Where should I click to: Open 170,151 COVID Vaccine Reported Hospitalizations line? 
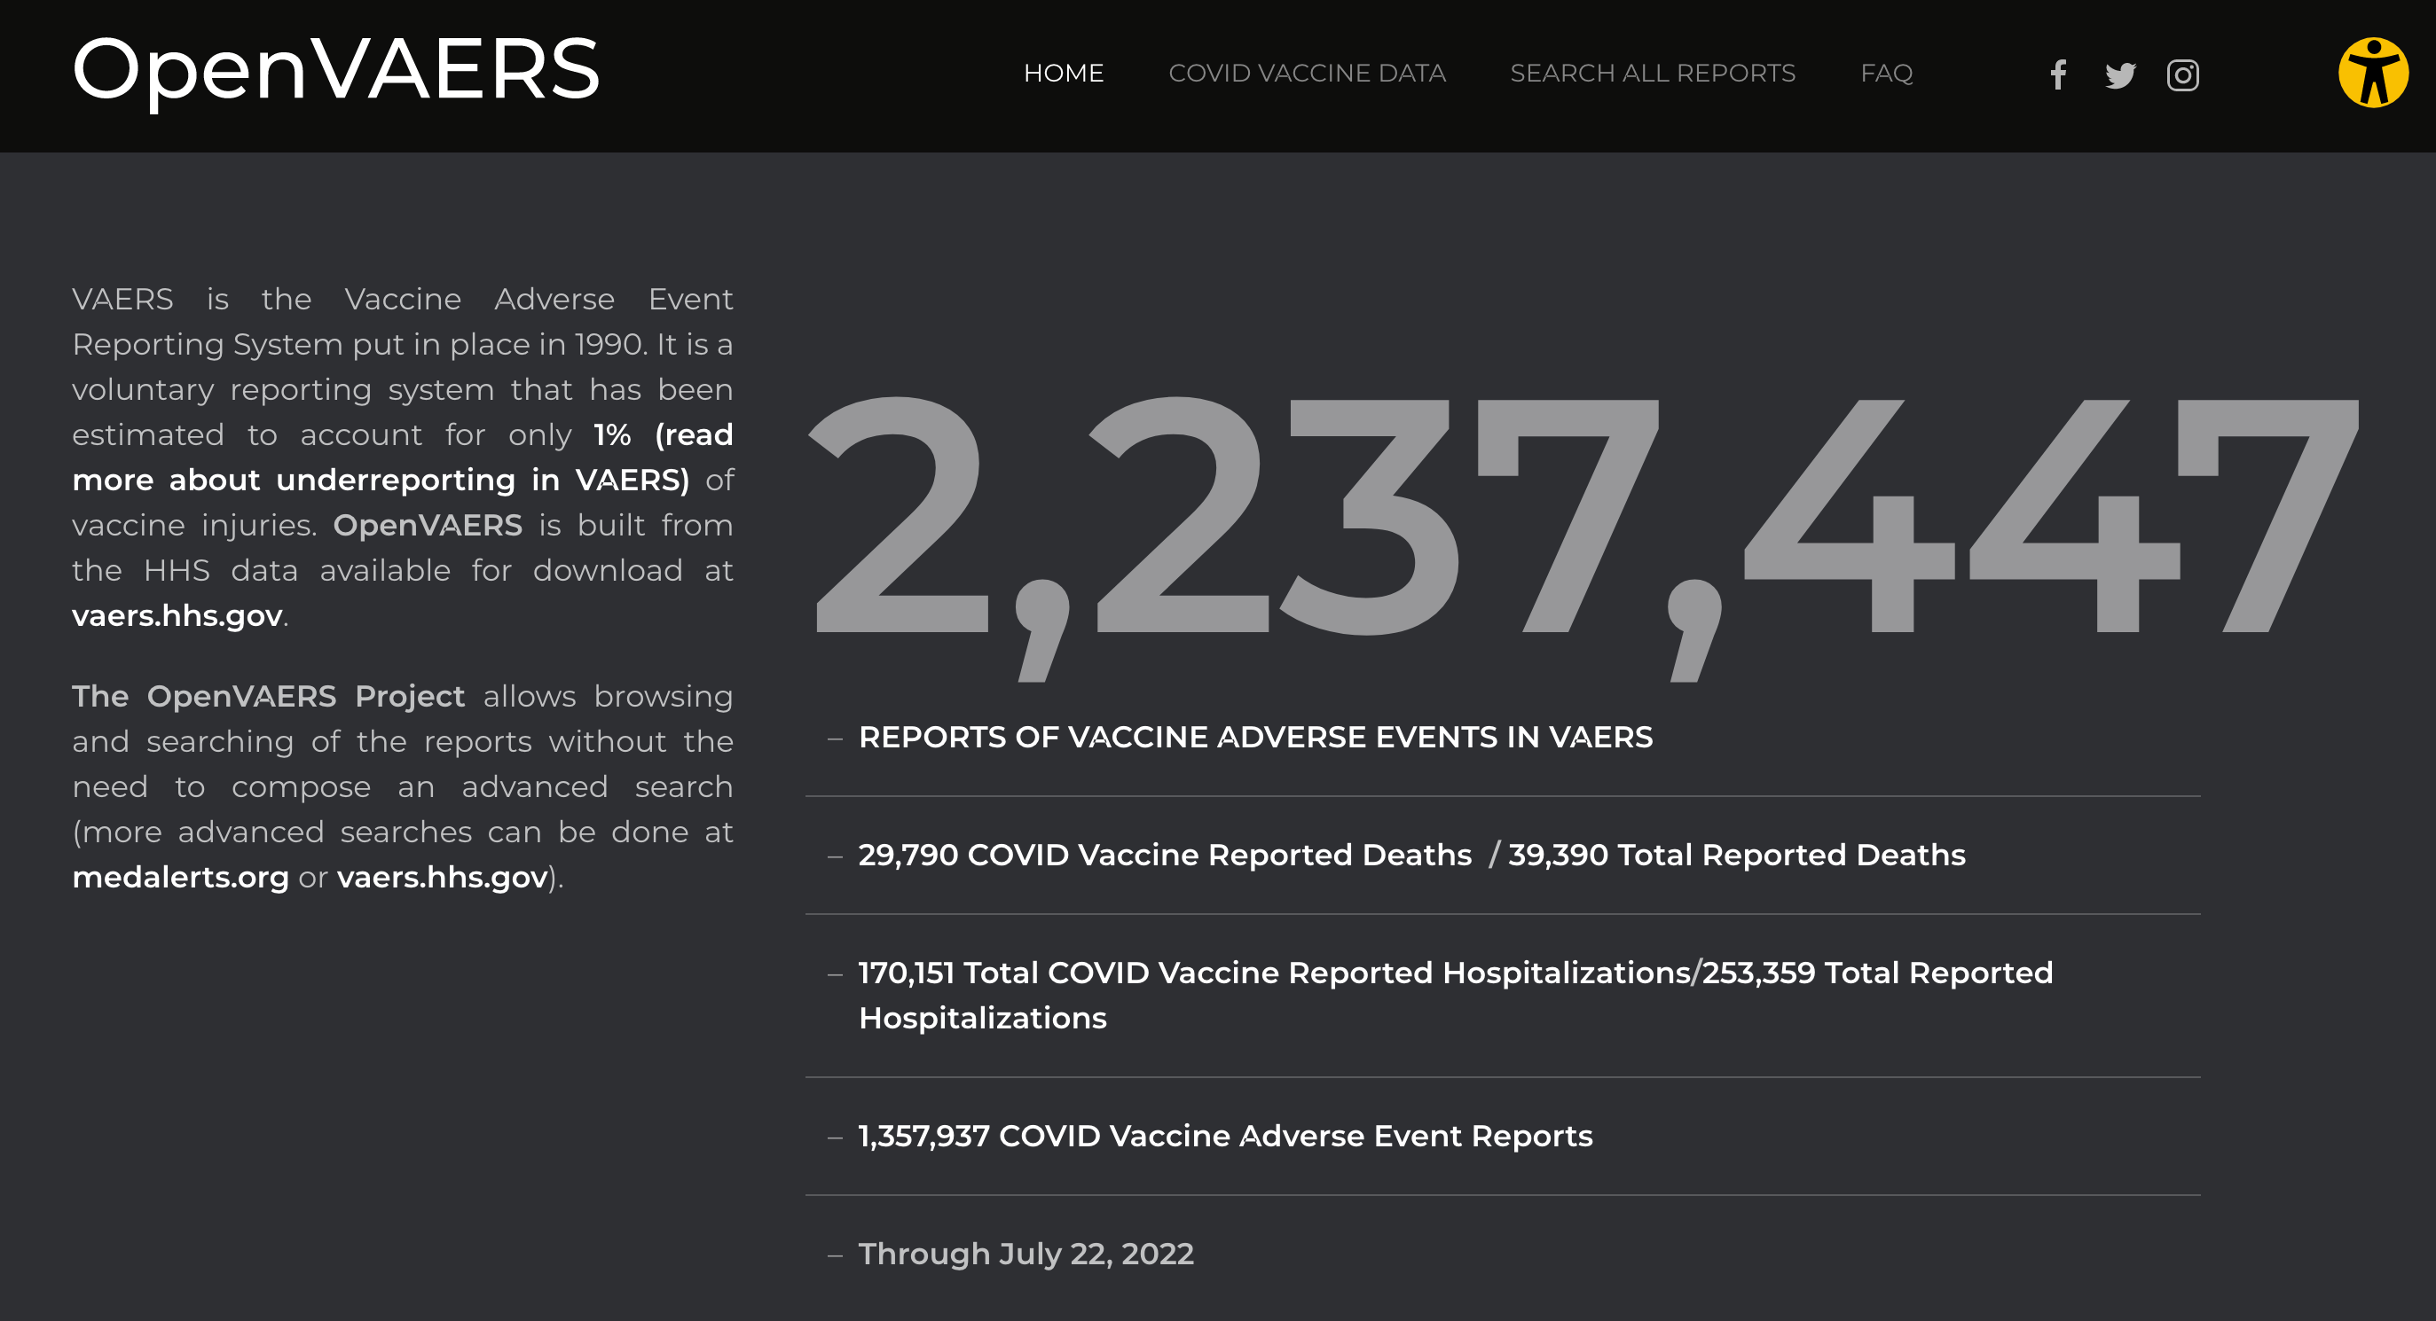click(x=1274, y=973)
